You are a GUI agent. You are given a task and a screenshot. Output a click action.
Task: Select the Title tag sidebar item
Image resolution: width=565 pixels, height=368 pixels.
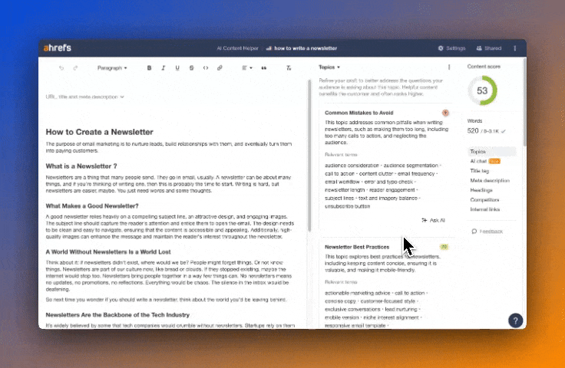(x=479, y=171)
